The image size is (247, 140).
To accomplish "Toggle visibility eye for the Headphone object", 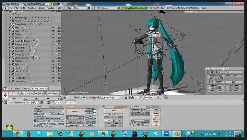I will tap(53, 81).
